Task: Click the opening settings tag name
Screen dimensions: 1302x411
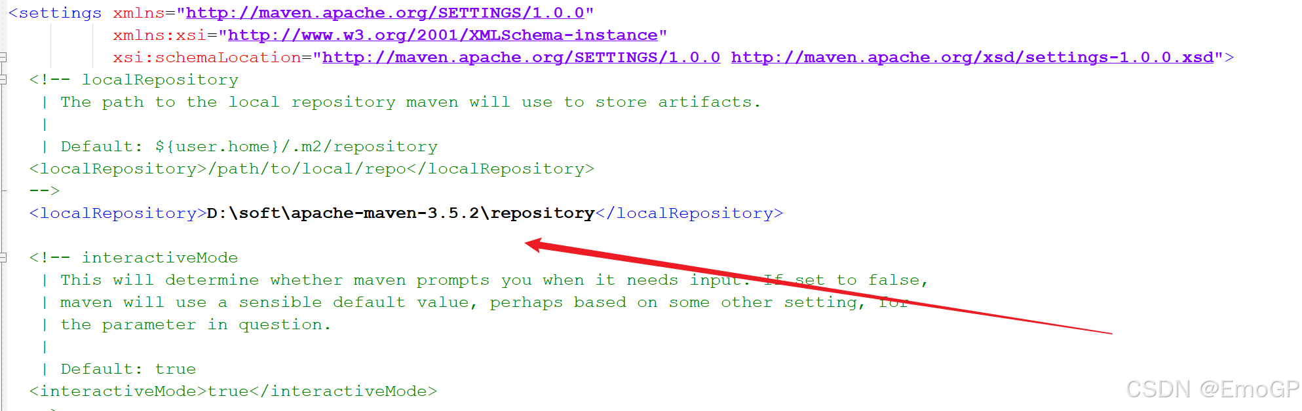Action: (60, 13)
